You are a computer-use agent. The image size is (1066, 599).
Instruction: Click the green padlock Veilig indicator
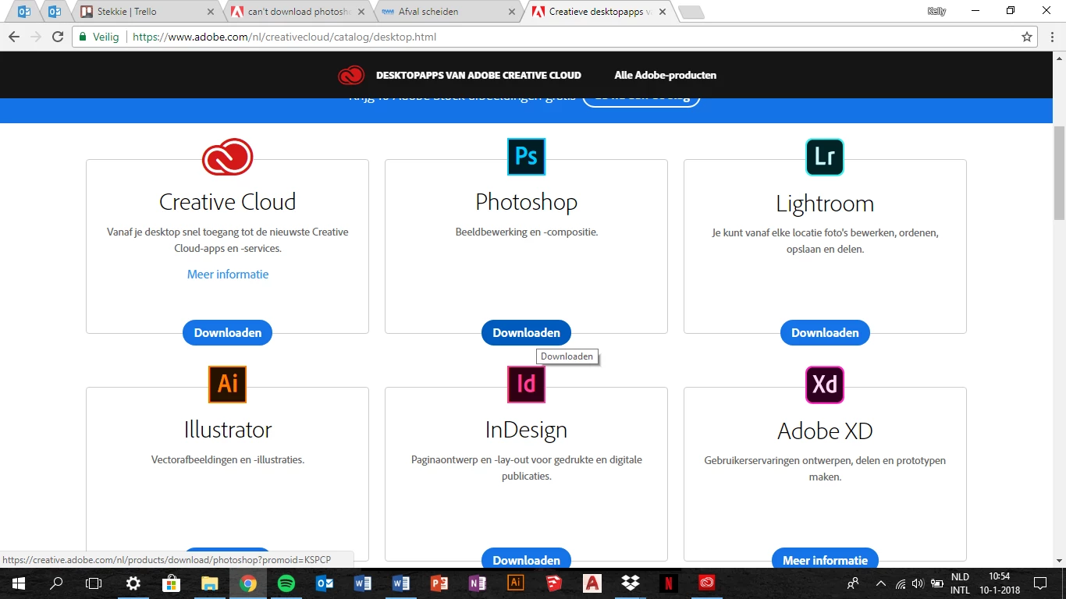(x=98, y=37)
